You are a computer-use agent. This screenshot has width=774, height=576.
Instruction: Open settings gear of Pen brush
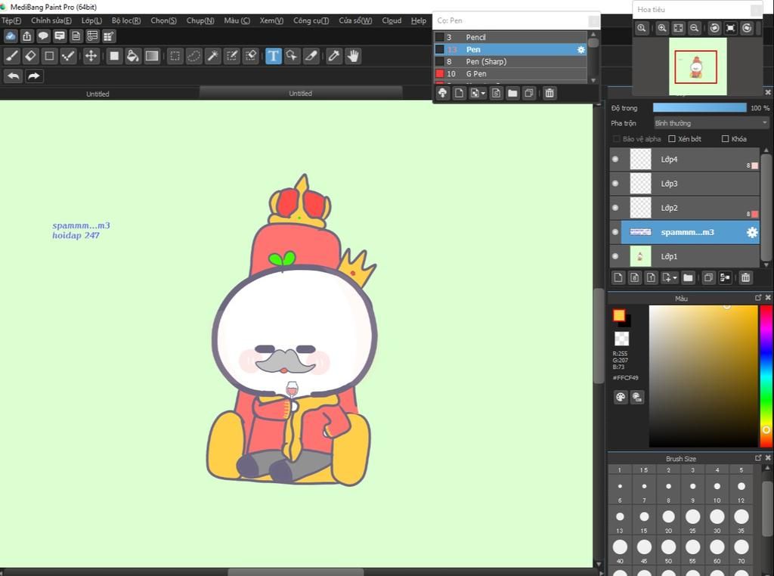[x=581, y=49]
